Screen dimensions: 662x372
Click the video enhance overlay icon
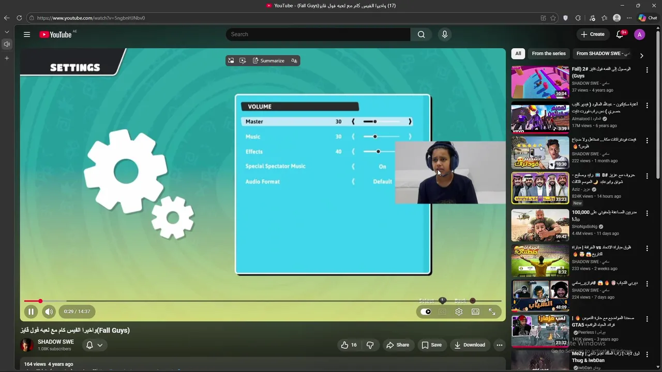243,61
